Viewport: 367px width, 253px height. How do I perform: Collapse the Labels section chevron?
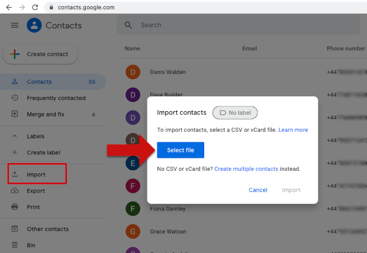(15, 136)
